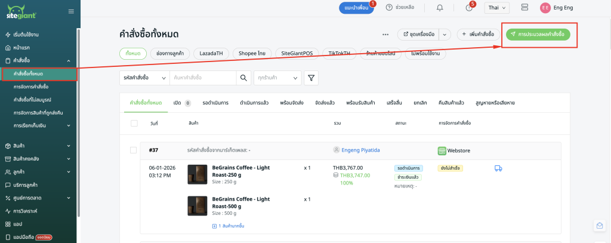This screenshot has height=243, width=611.
Task: Open the mail icon at bottom right
Action: click(599, 225)
